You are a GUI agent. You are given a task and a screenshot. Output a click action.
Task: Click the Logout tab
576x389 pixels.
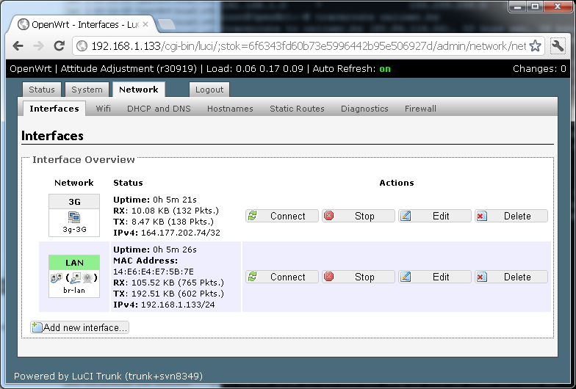click(209, 90)
